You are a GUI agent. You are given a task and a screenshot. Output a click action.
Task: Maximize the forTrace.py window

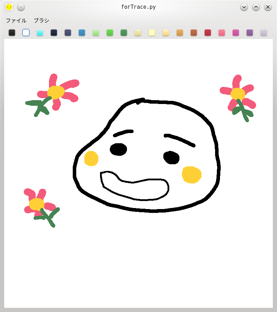point(256,7)
